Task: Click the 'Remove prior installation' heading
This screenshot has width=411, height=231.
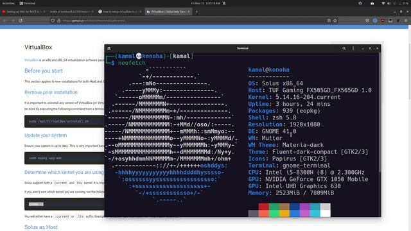Action: (51, 92)
